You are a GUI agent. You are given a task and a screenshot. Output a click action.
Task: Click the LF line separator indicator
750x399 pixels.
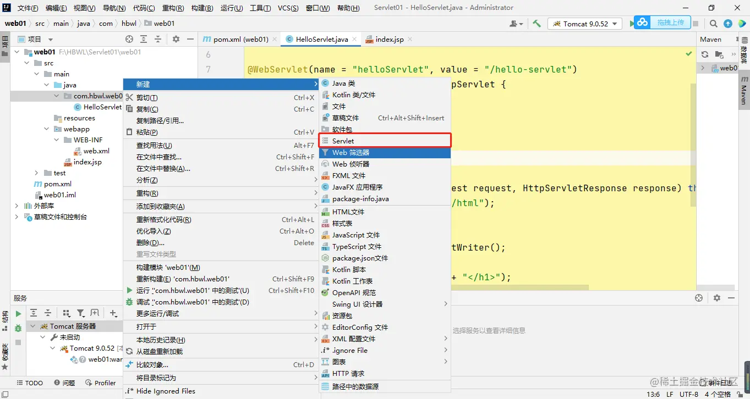coord(670,394)
